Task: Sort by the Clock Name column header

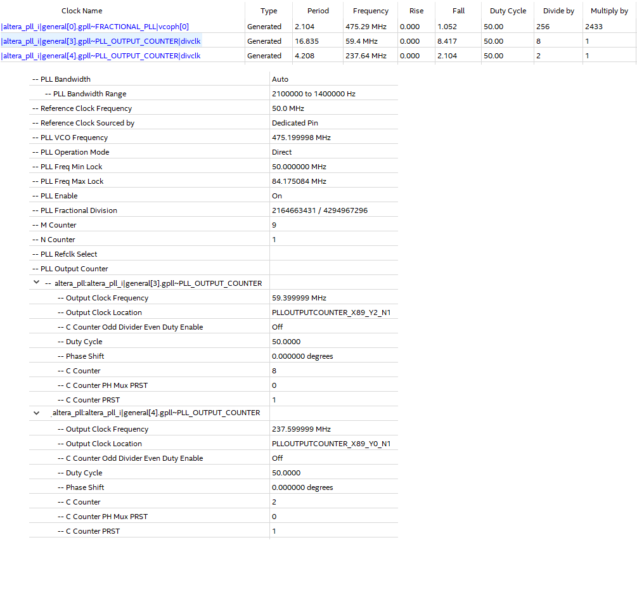Action: [81, 11]
